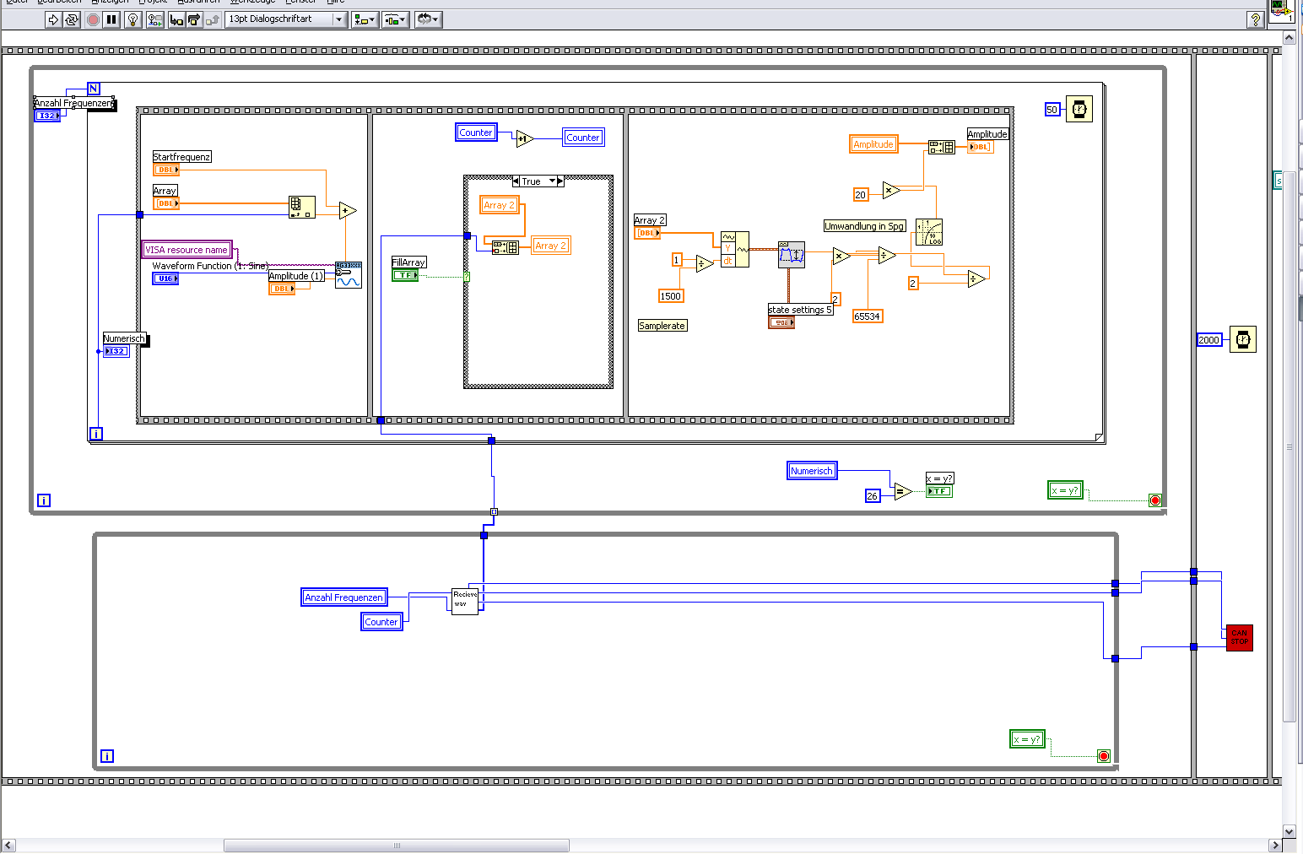Abort execution with the red stop button
Viewport: 1303px width, 854px height.
tap(93, 19)
